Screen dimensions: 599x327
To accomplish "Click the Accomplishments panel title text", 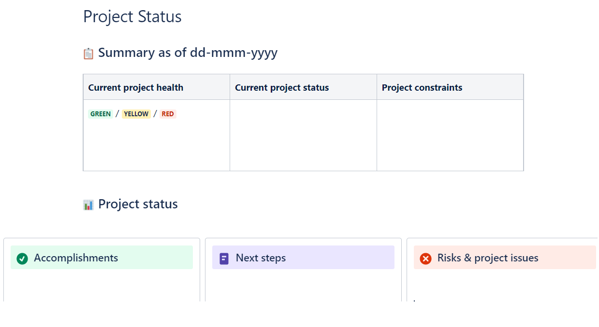I will click(x=76, y=258).
